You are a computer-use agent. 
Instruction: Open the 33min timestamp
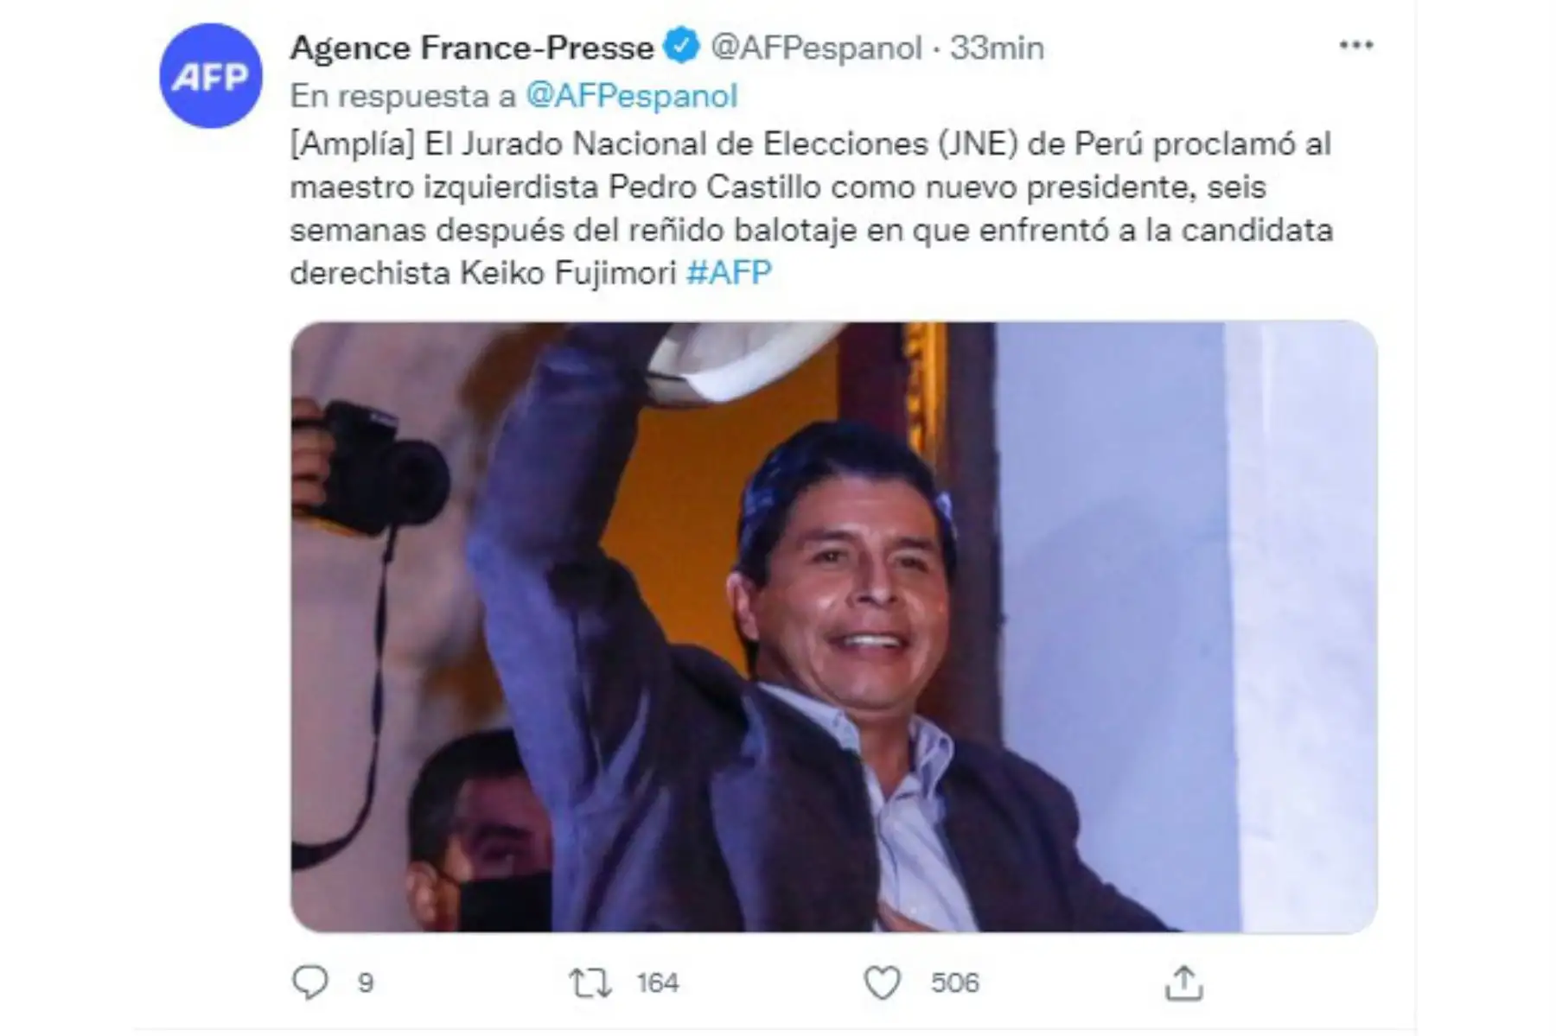(997, 48)
